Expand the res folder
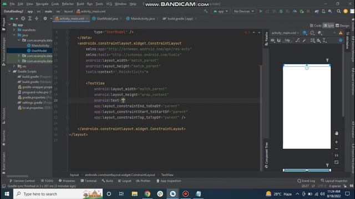Screen dimensions: 355x199 point(14,66)
